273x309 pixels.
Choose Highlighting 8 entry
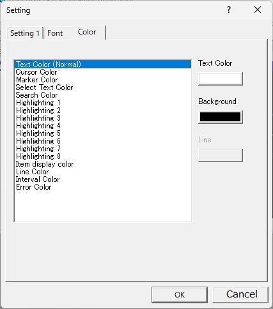coord(102,156)
